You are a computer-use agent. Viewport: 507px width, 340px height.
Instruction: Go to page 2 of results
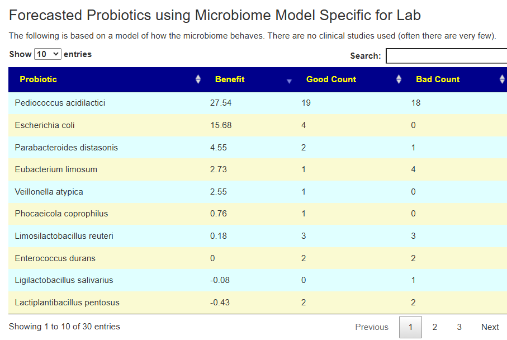pos(435,327)
